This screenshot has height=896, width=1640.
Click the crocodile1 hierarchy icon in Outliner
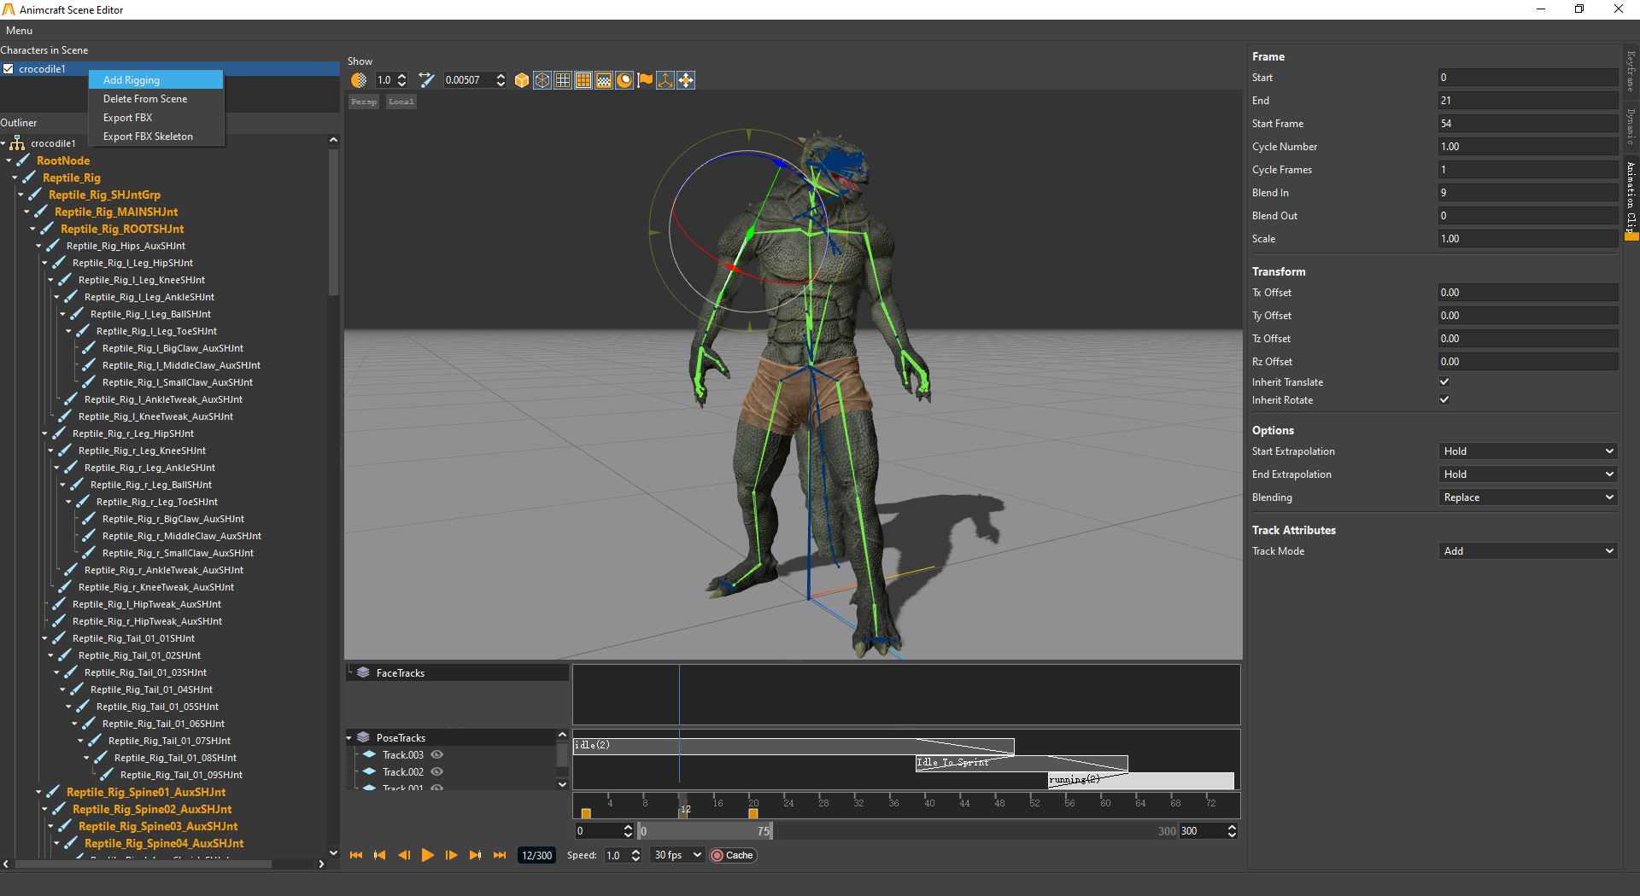pos(17,143)
